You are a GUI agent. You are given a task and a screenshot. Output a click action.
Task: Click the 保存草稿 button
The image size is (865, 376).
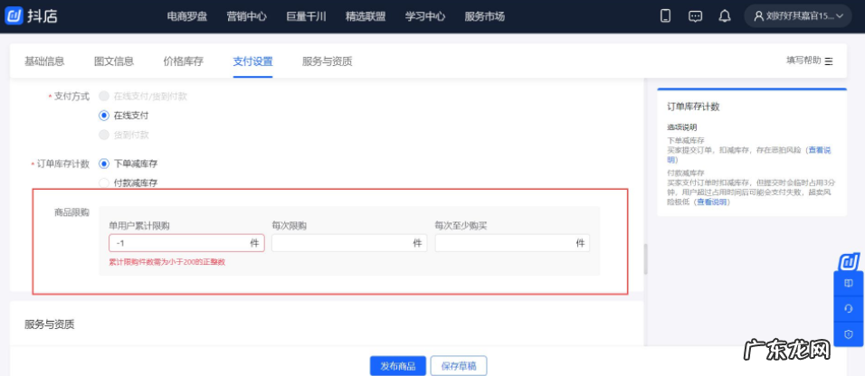tap(459, 365)
